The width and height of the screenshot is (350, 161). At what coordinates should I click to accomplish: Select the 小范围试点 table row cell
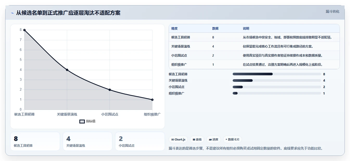click(x=179, y=56)
